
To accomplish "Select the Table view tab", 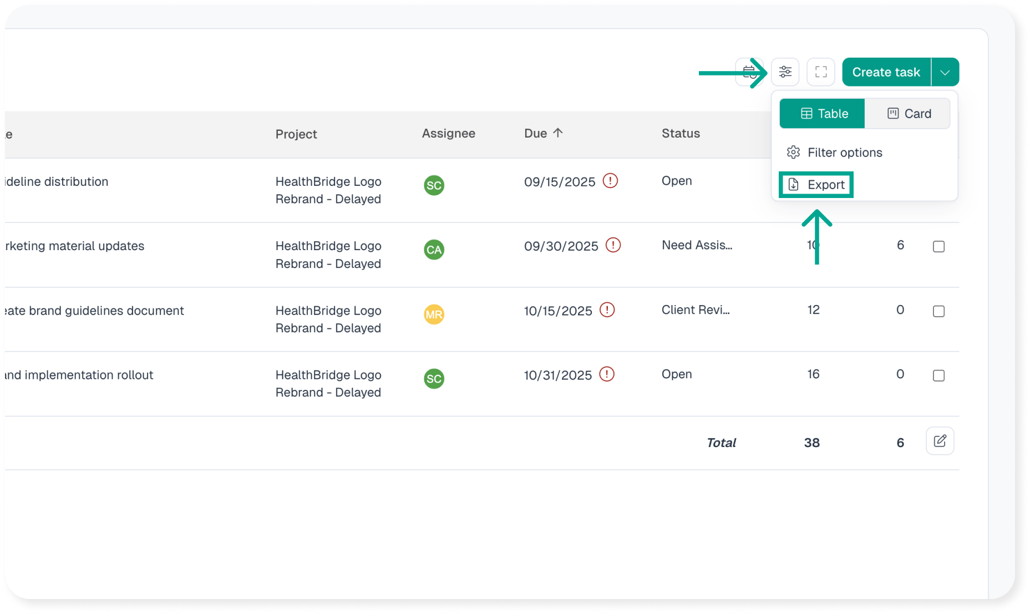I will 822,114.
